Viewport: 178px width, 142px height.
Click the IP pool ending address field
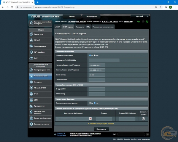97,70
